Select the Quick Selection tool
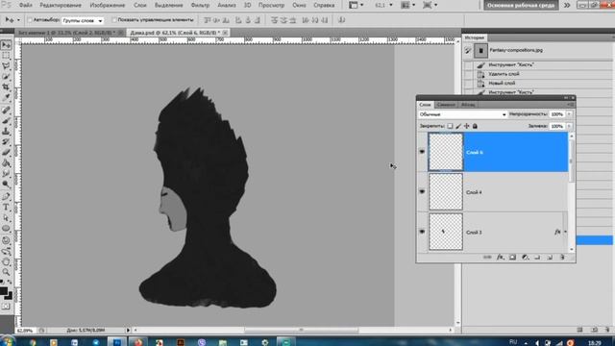 click(x=6, y=77)
